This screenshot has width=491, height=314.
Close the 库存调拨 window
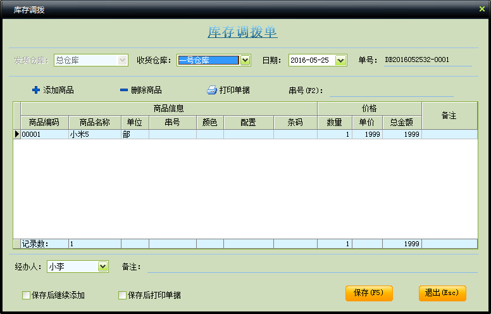482,9
